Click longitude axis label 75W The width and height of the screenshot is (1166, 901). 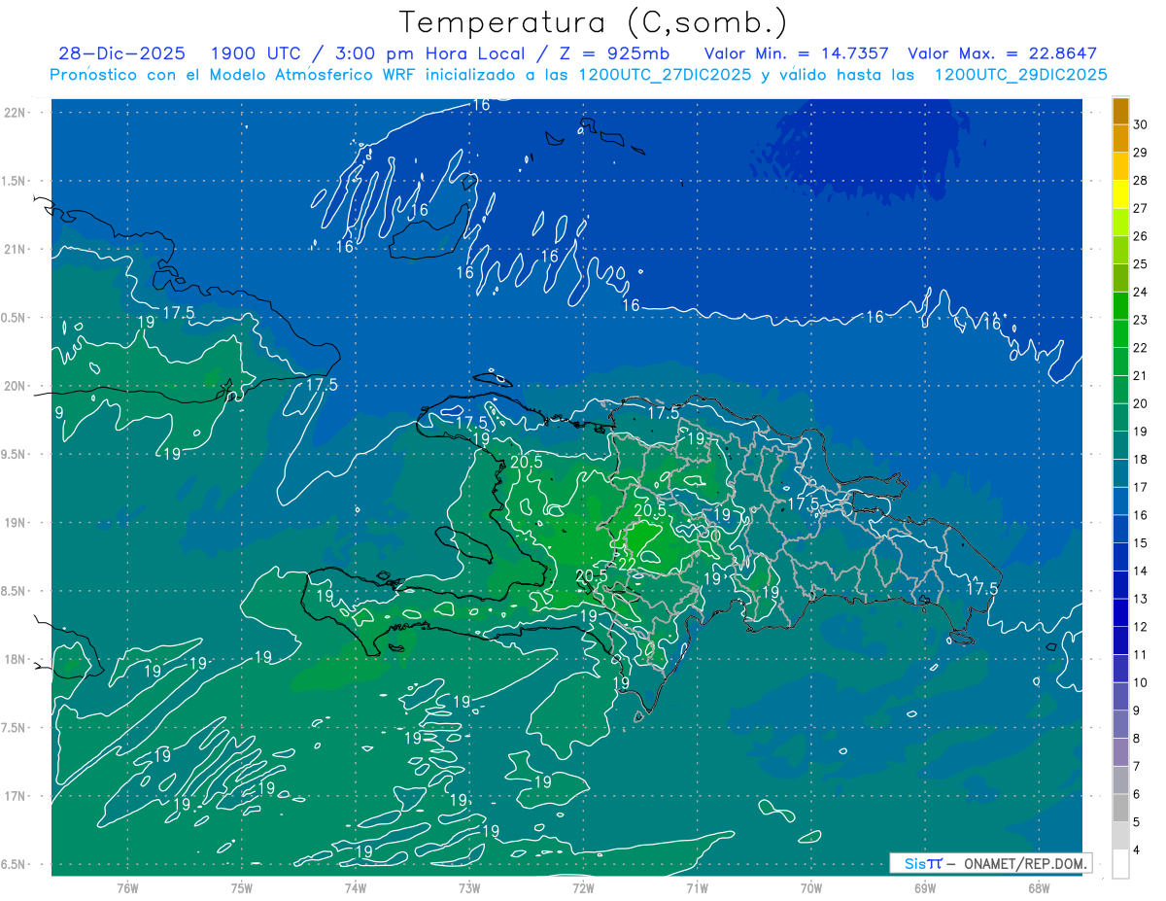click(242, 888)
